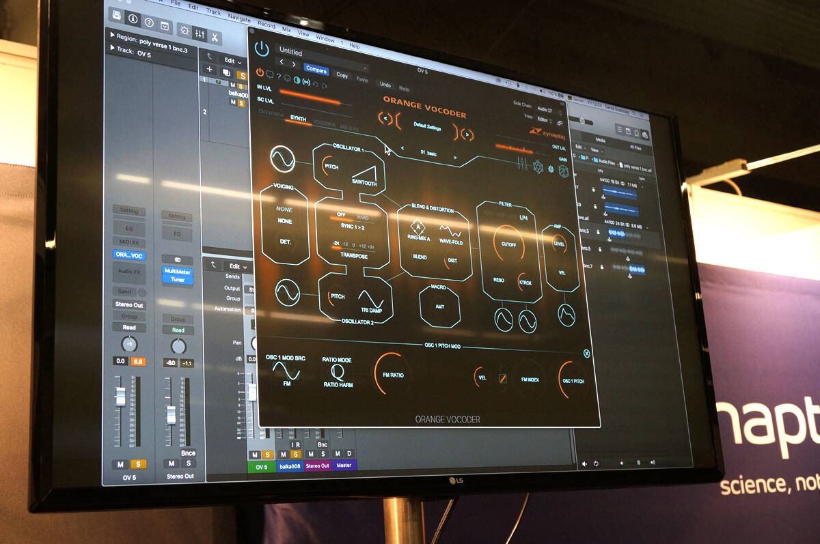Viewport: 820px width, 544px height.
Task: Click the Compare button
Action: (x=316, y=70)
